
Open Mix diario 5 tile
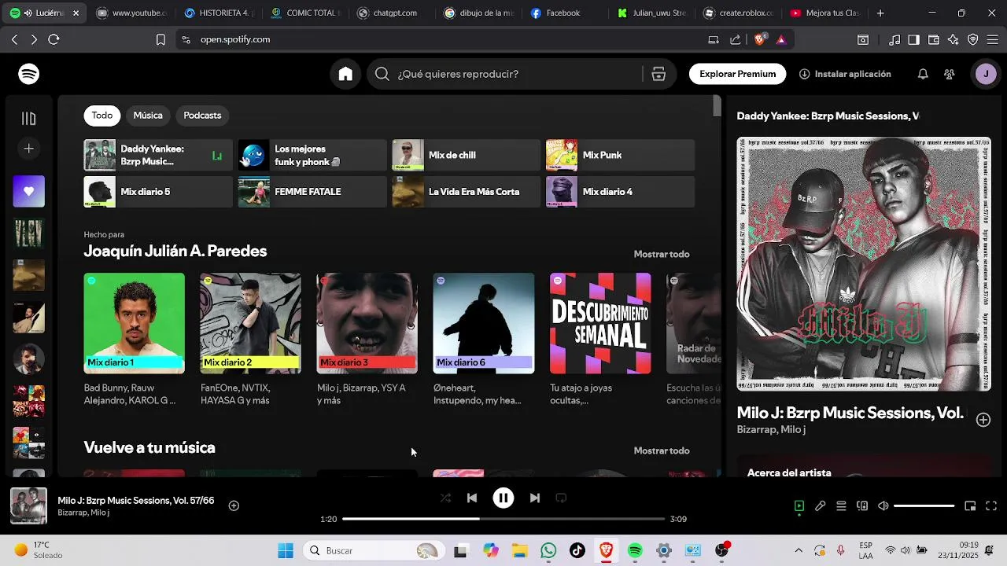158,192
